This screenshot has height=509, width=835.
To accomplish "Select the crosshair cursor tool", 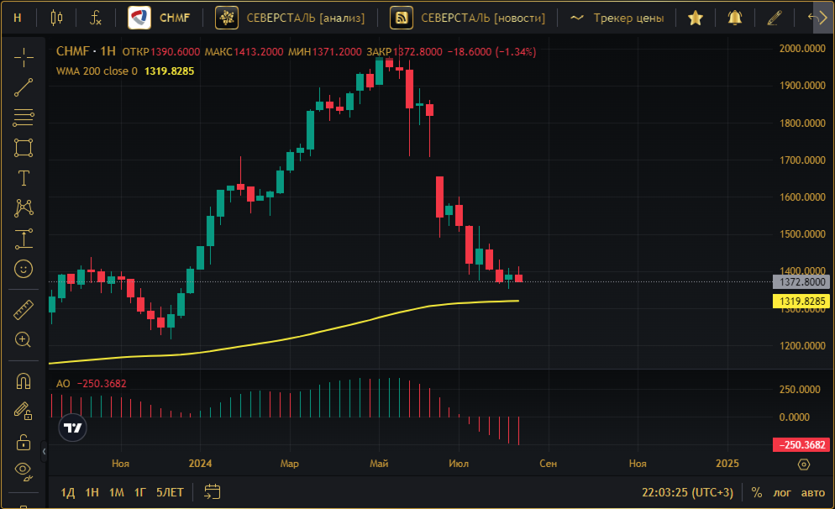I will click(x=24, y=57).
